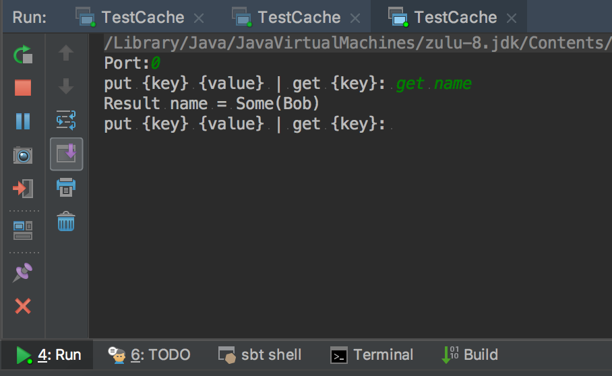This screenshot has height=376, width=612.
Task: Pin the current run tab
Action: tap(23, 272)
